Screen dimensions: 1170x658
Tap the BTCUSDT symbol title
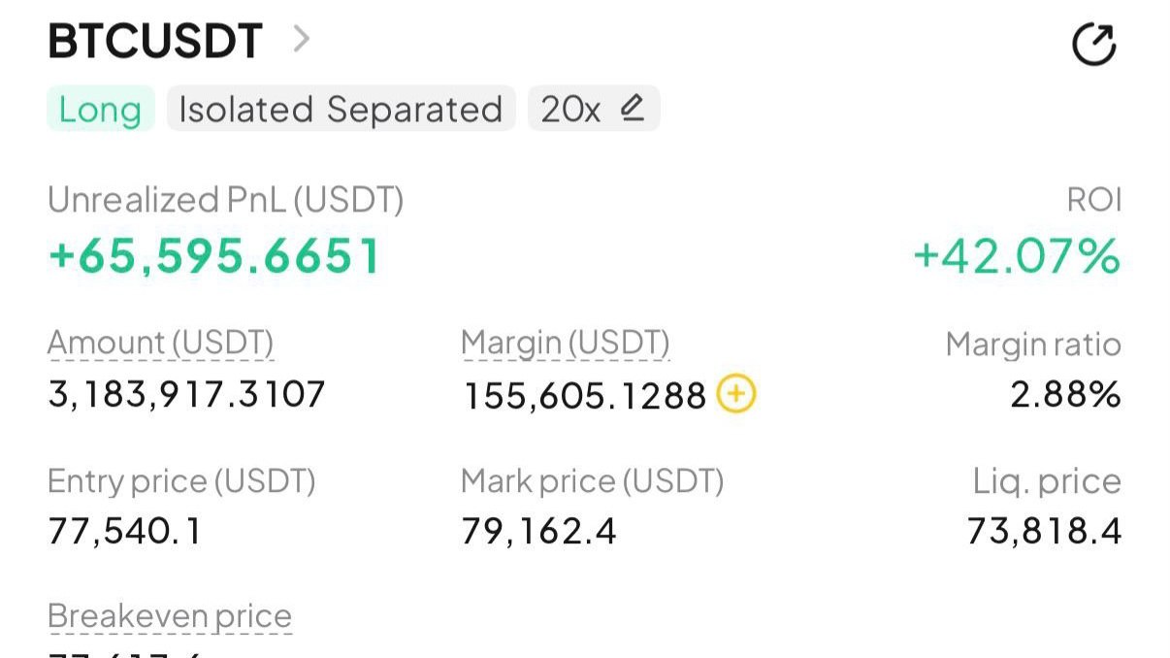pyautogui.click(x=155, y=42)
